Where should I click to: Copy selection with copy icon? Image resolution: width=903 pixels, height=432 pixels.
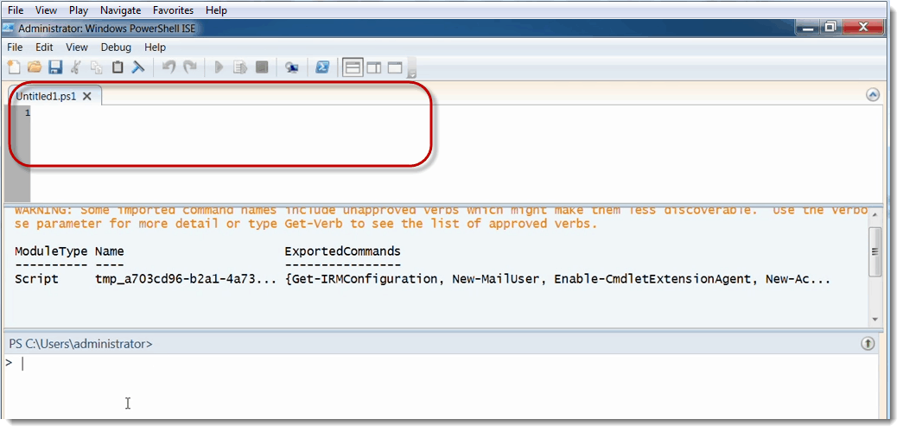96,67
